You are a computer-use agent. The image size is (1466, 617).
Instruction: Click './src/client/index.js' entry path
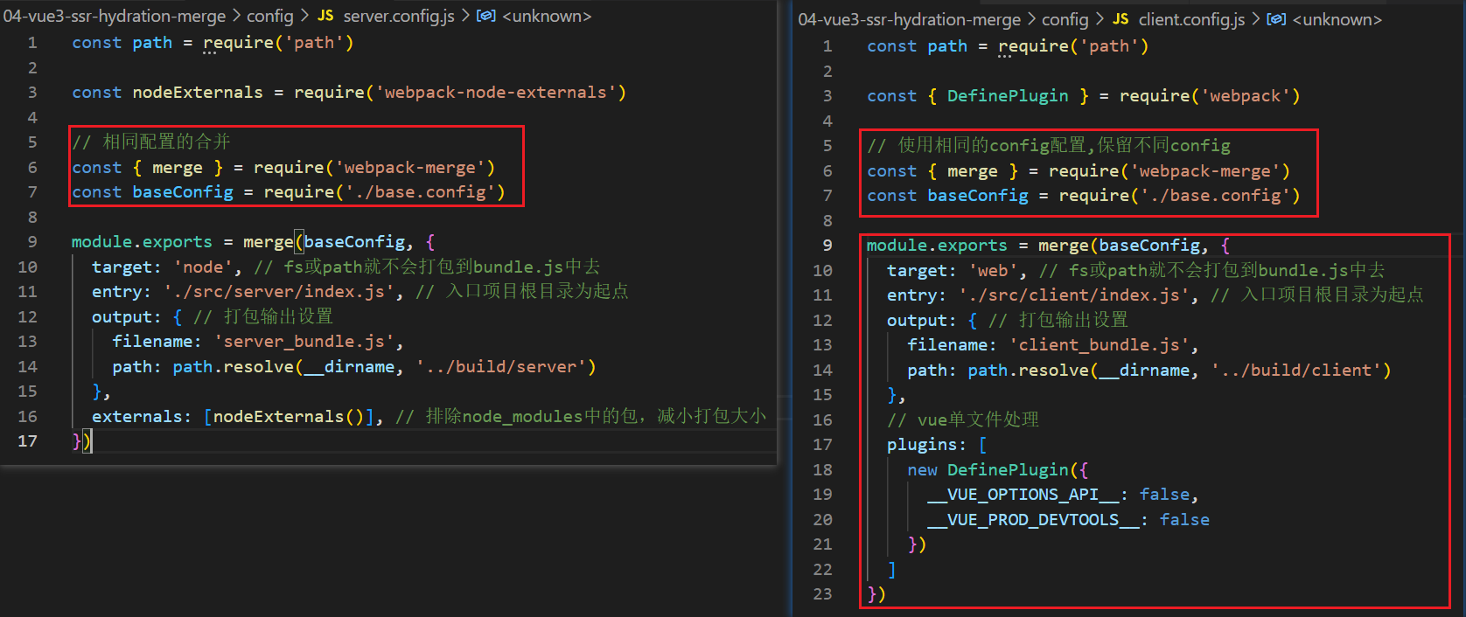(x=1074, y=295)
